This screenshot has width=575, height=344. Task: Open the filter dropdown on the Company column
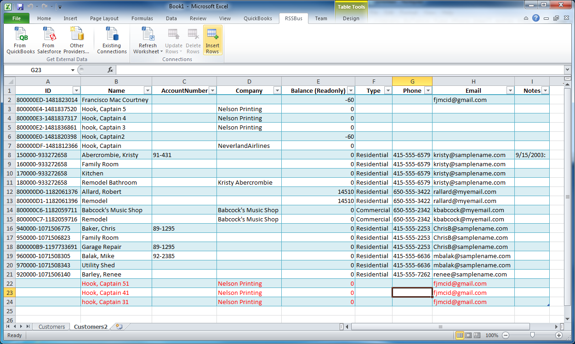click(x=277, y=90)
